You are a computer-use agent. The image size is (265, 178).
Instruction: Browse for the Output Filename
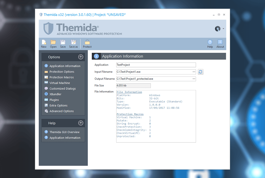click(193, 79)
